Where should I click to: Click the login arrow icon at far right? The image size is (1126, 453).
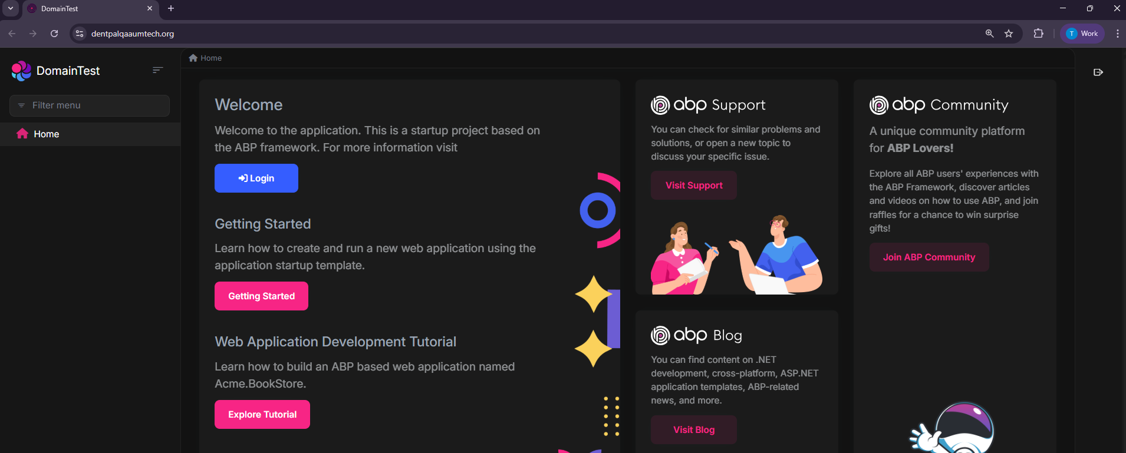pos(1098,72)
